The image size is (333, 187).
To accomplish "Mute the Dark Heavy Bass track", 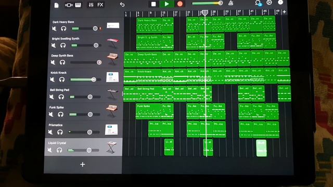I will click(54, 29).
